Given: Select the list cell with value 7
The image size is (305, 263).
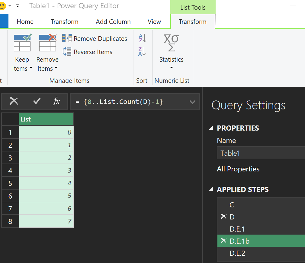Looking at the screenshot, I should click(x=46, y=221).
